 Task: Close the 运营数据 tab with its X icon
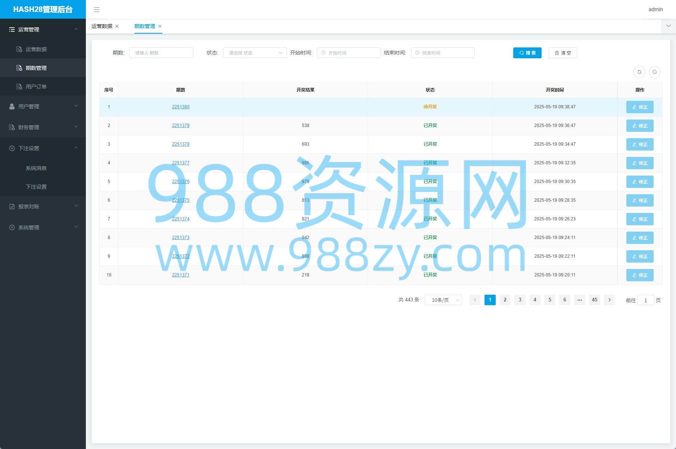117,26
